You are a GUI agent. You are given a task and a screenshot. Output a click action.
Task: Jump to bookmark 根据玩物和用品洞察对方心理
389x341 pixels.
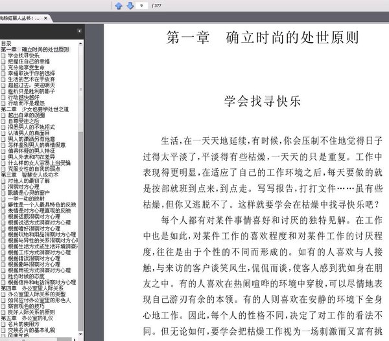42,234
